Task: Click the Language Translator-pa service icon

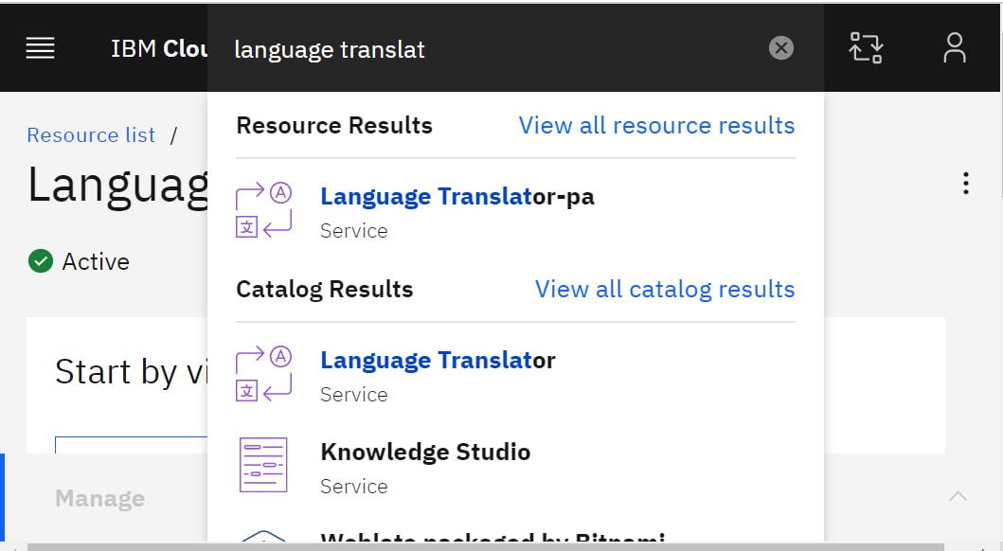Action: (x=263, y=210)
